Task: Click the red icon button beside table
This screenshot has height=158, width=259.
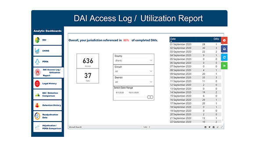Action: point(224,40)
